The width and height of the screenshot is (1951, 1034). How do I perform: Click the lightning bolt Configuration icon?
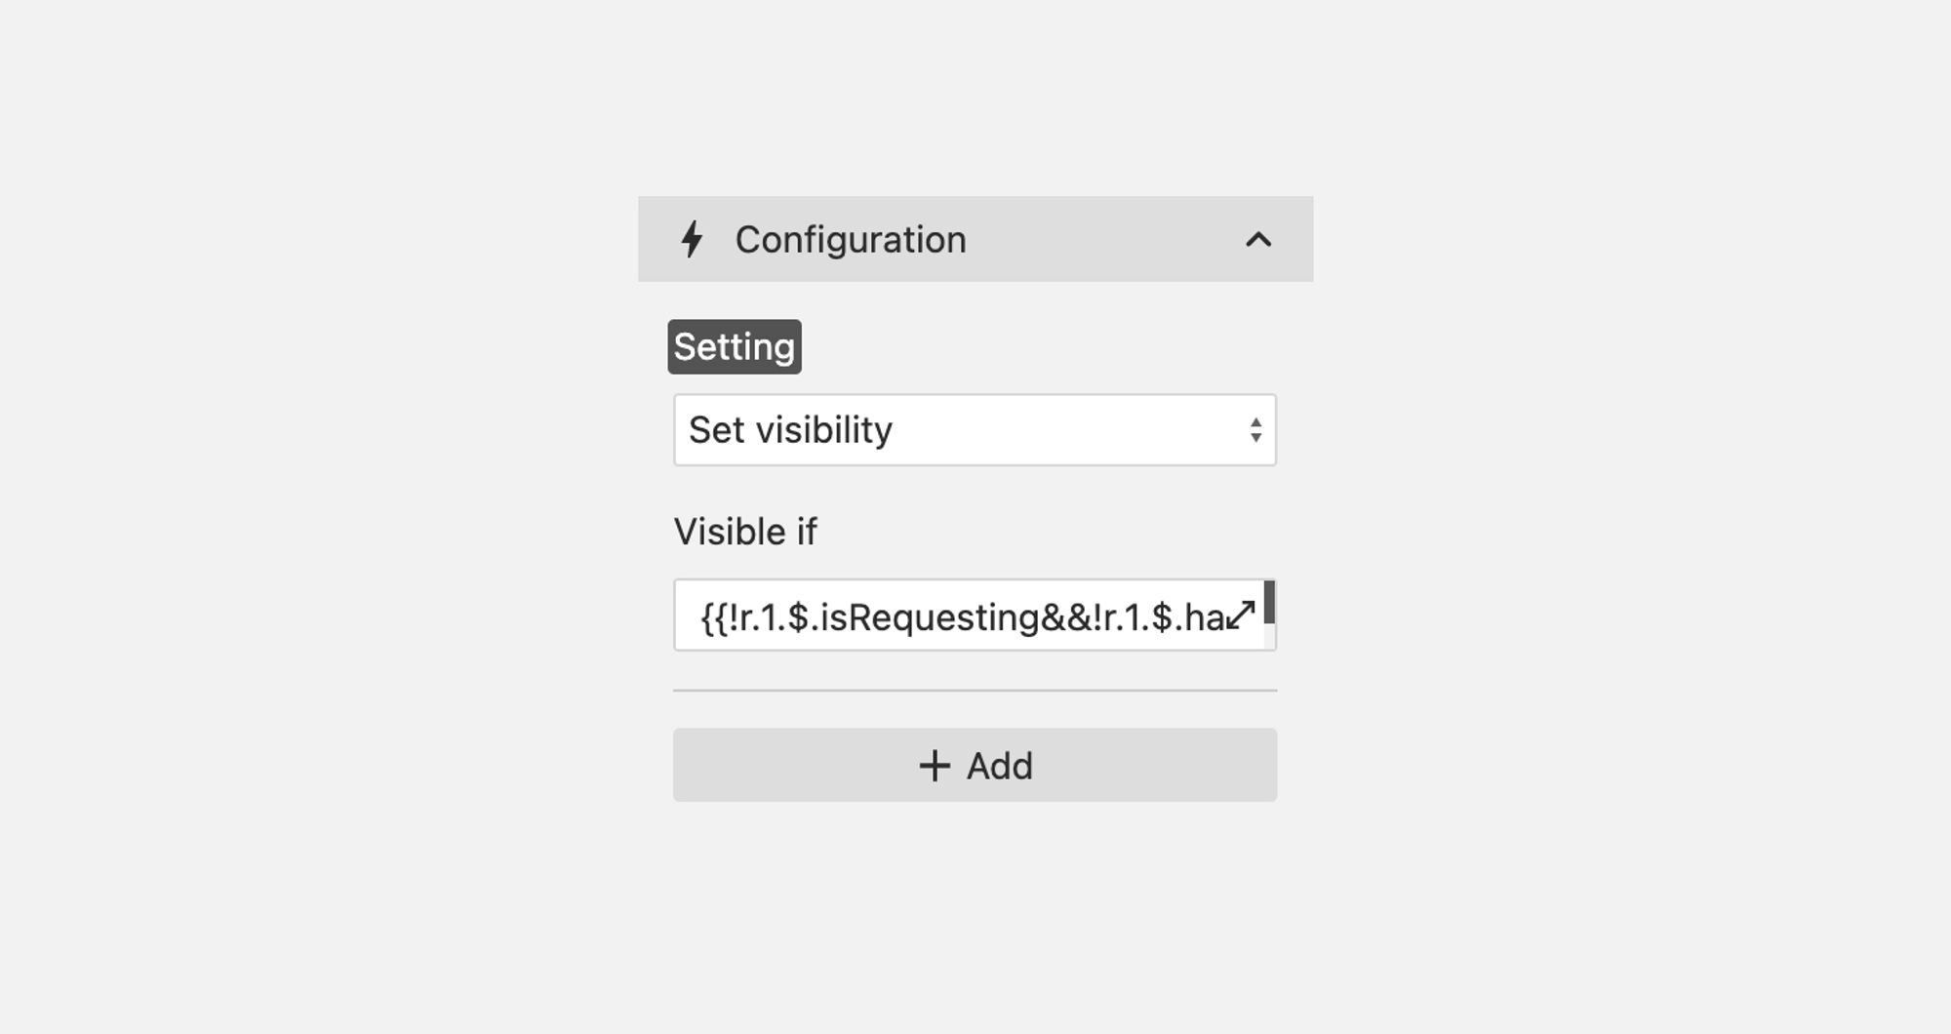click(x=692, y=239)
